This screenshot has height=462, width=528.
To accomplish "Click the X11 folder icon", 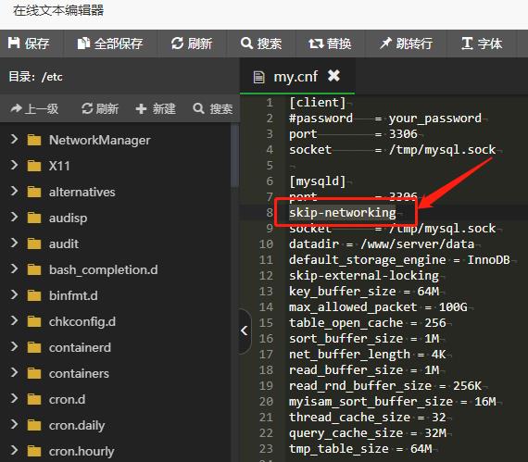I will coord(34,166).
